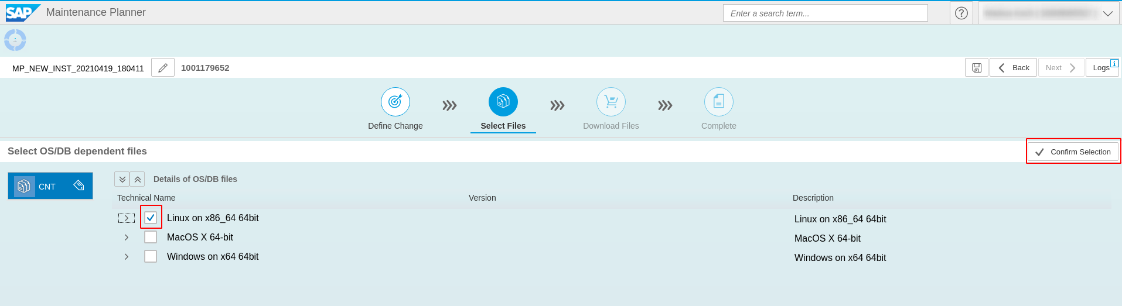Click the Description column header
The height and width of the screenshot is (306, 1122).
(813, 198)
